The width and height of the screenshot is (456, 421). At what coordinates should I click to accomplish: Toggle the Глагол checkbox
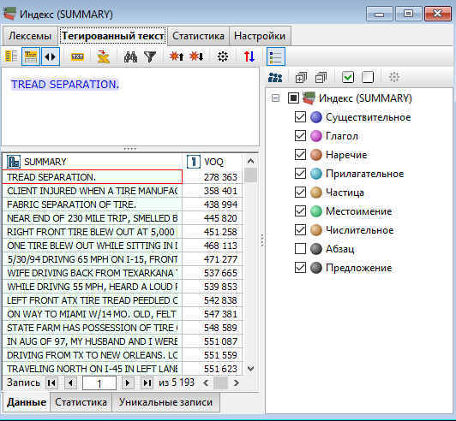[300, 136]
